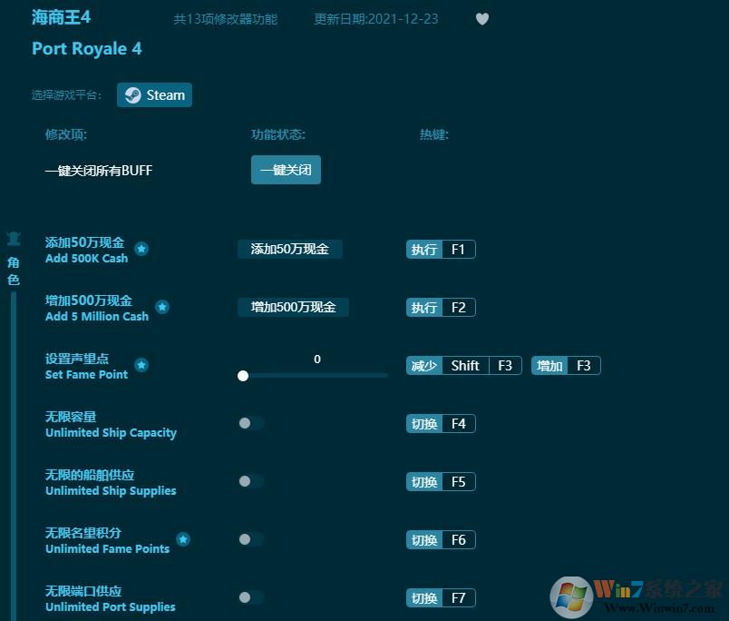Click the Add 500K Cash label
729x621 pixels.
86,259
